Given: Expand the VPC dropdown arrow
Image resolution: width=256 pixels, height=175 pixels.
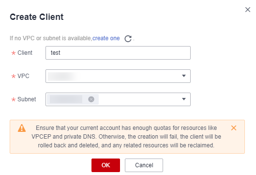Looking at the screenshot, I should [184, 76].
